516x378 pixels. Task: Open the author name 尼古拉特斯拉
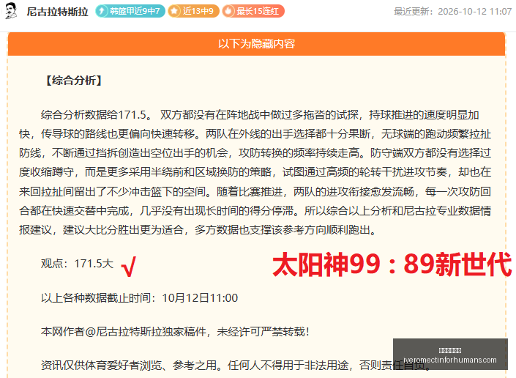coord(57,12)
